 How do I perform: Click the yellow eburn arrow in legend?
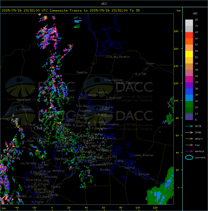click(x=189, y=139)
